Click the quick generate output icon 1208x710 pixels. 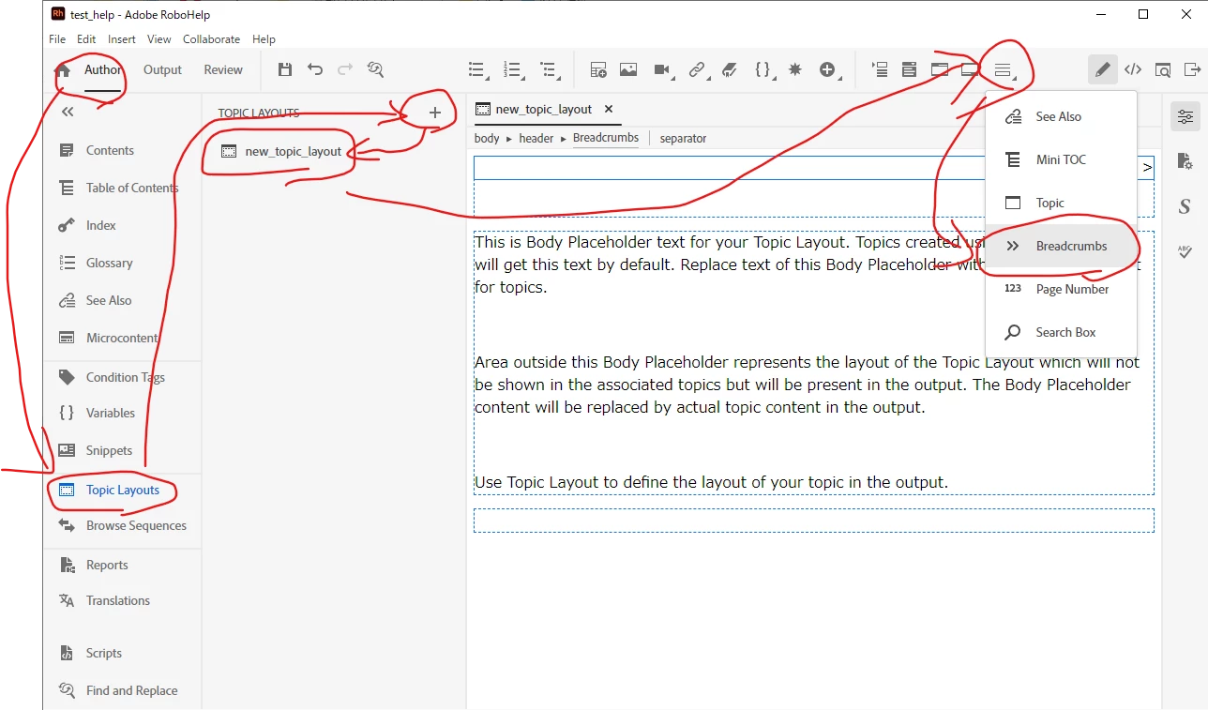tap(1193, 69)
